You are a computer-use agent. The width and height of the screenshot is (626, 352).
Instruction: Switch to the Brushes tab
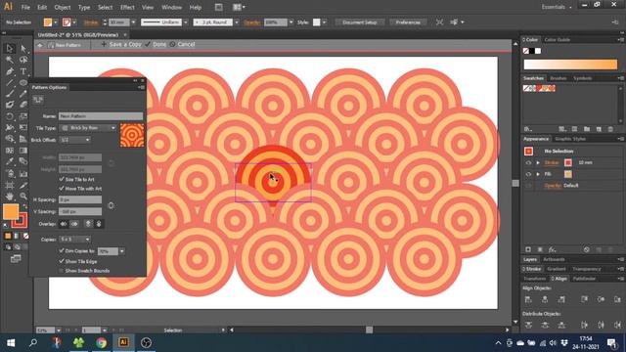559,78
